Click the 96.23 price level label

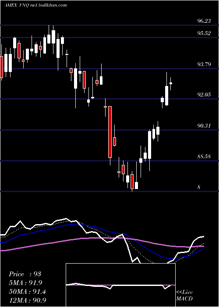pyautogui.click(x=204, y=21)
